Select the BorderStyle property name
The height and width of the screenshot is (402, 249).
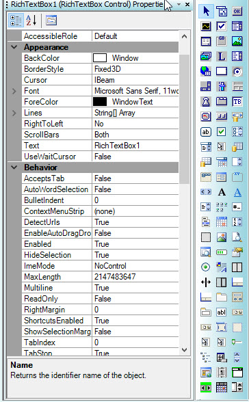point(44,69)
